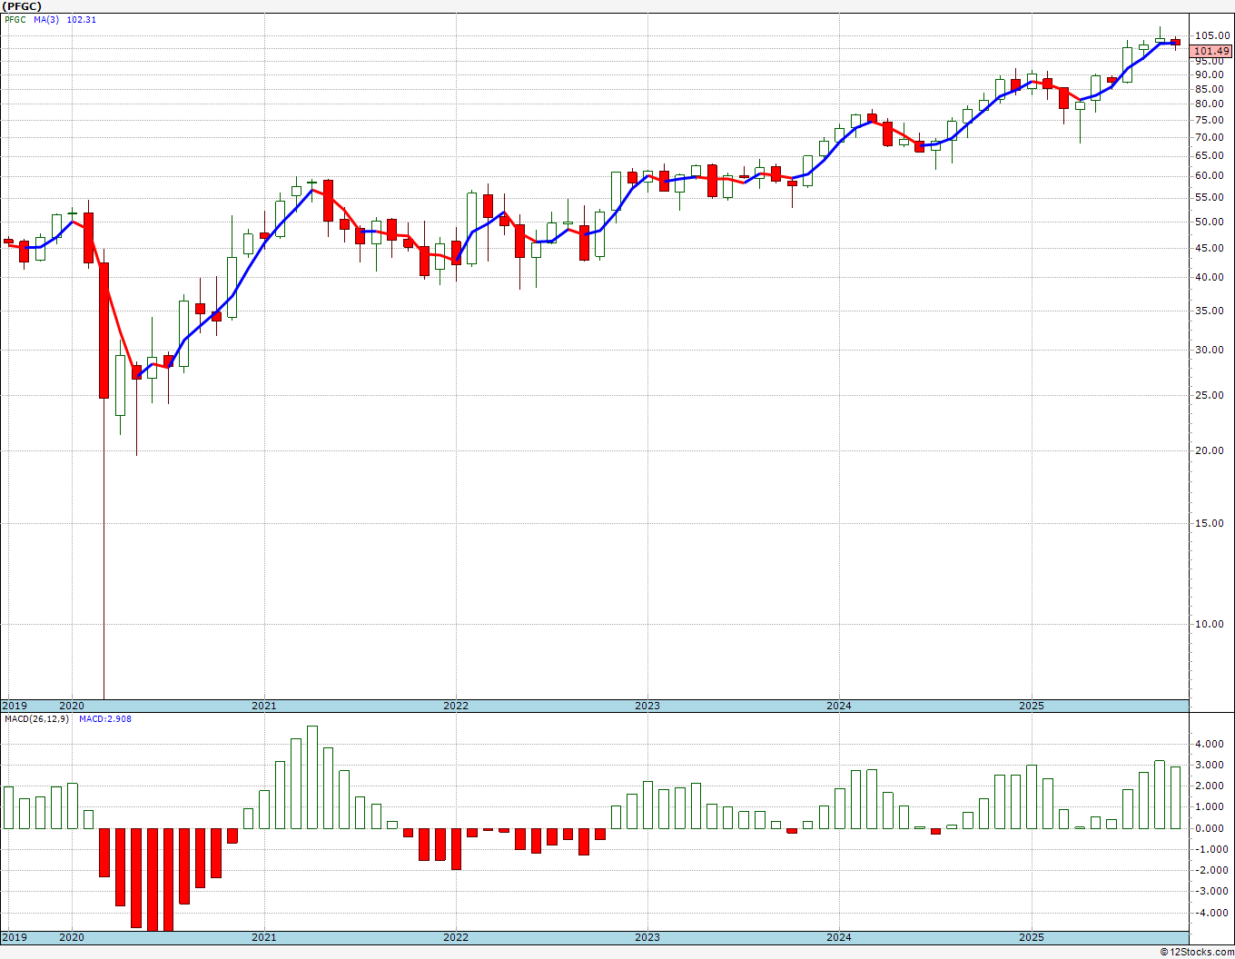Select 2020 on the MACD panel time axis
The width and height of the screenshot is (1235, 959).
(71, 937)
